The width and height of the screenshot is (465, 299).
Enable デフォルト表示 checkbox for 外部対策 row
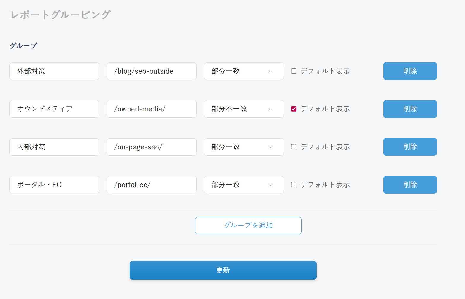[294, 71]
